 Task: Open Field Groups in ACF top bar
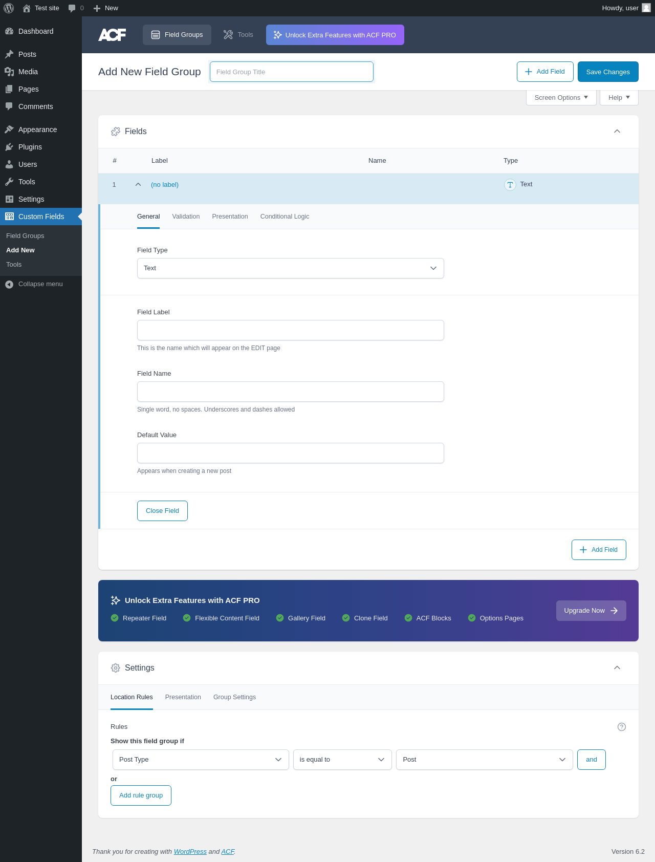(x=177, y=35)
